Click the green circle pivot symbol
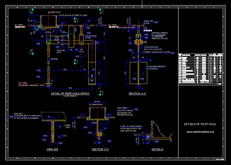This screenshot has height=165, width=231. [x=48, y=42]
